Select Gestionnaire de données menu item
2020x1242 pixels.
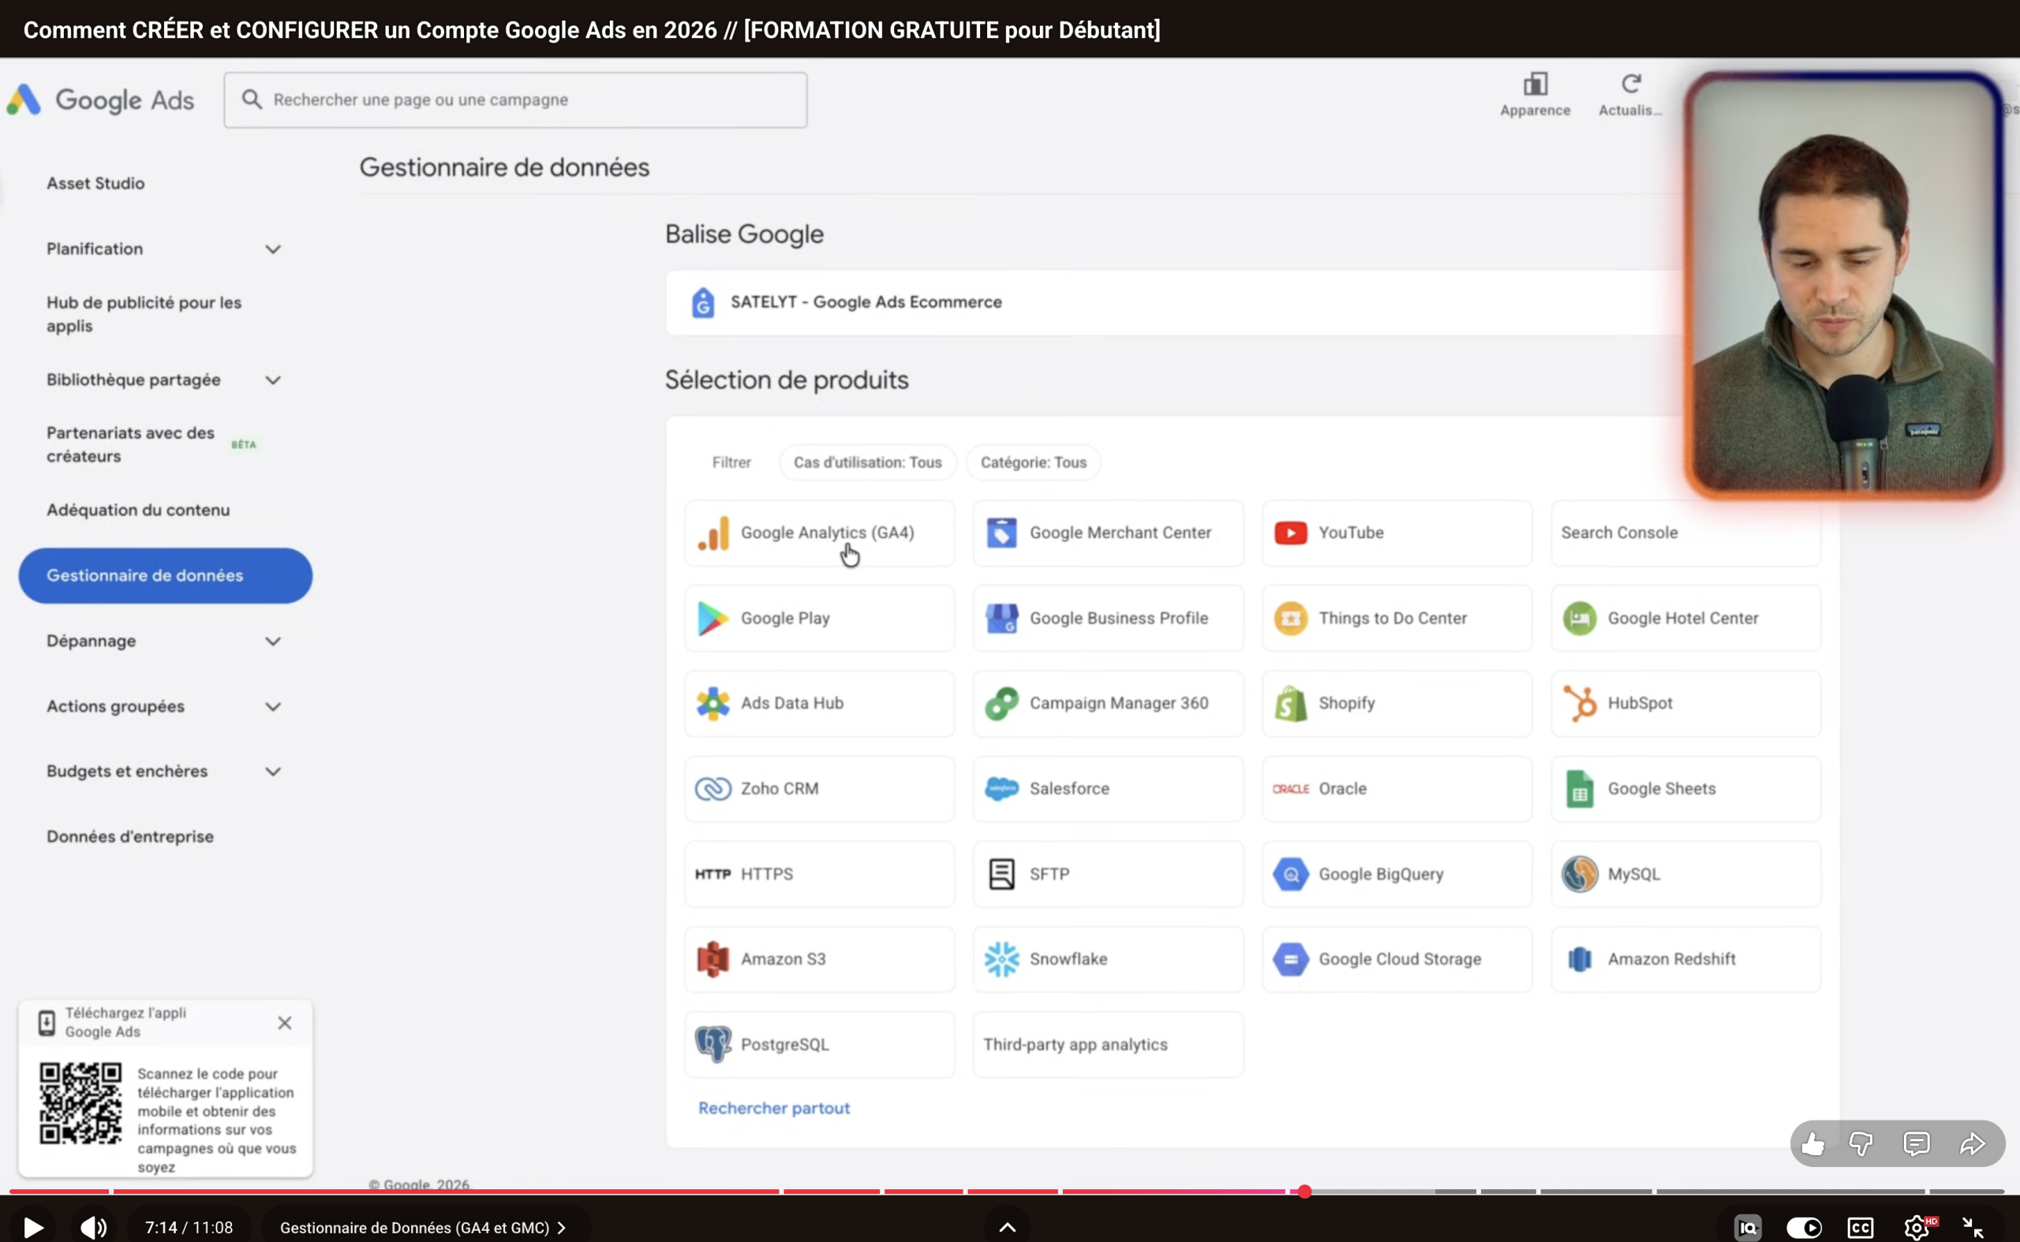coord(165,576)
